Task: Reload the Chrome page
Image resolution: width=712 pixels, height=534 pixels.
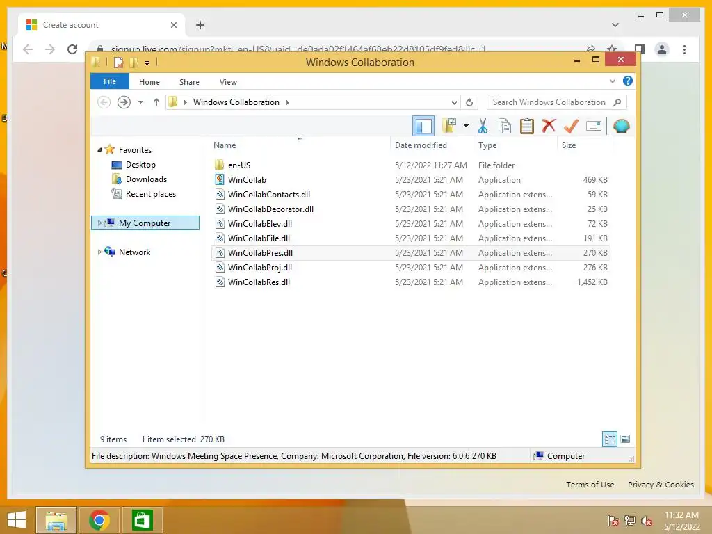Action: (x=72, y=49)
